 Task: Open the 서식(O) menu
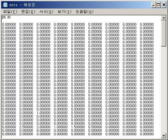(x=46, y=11)
